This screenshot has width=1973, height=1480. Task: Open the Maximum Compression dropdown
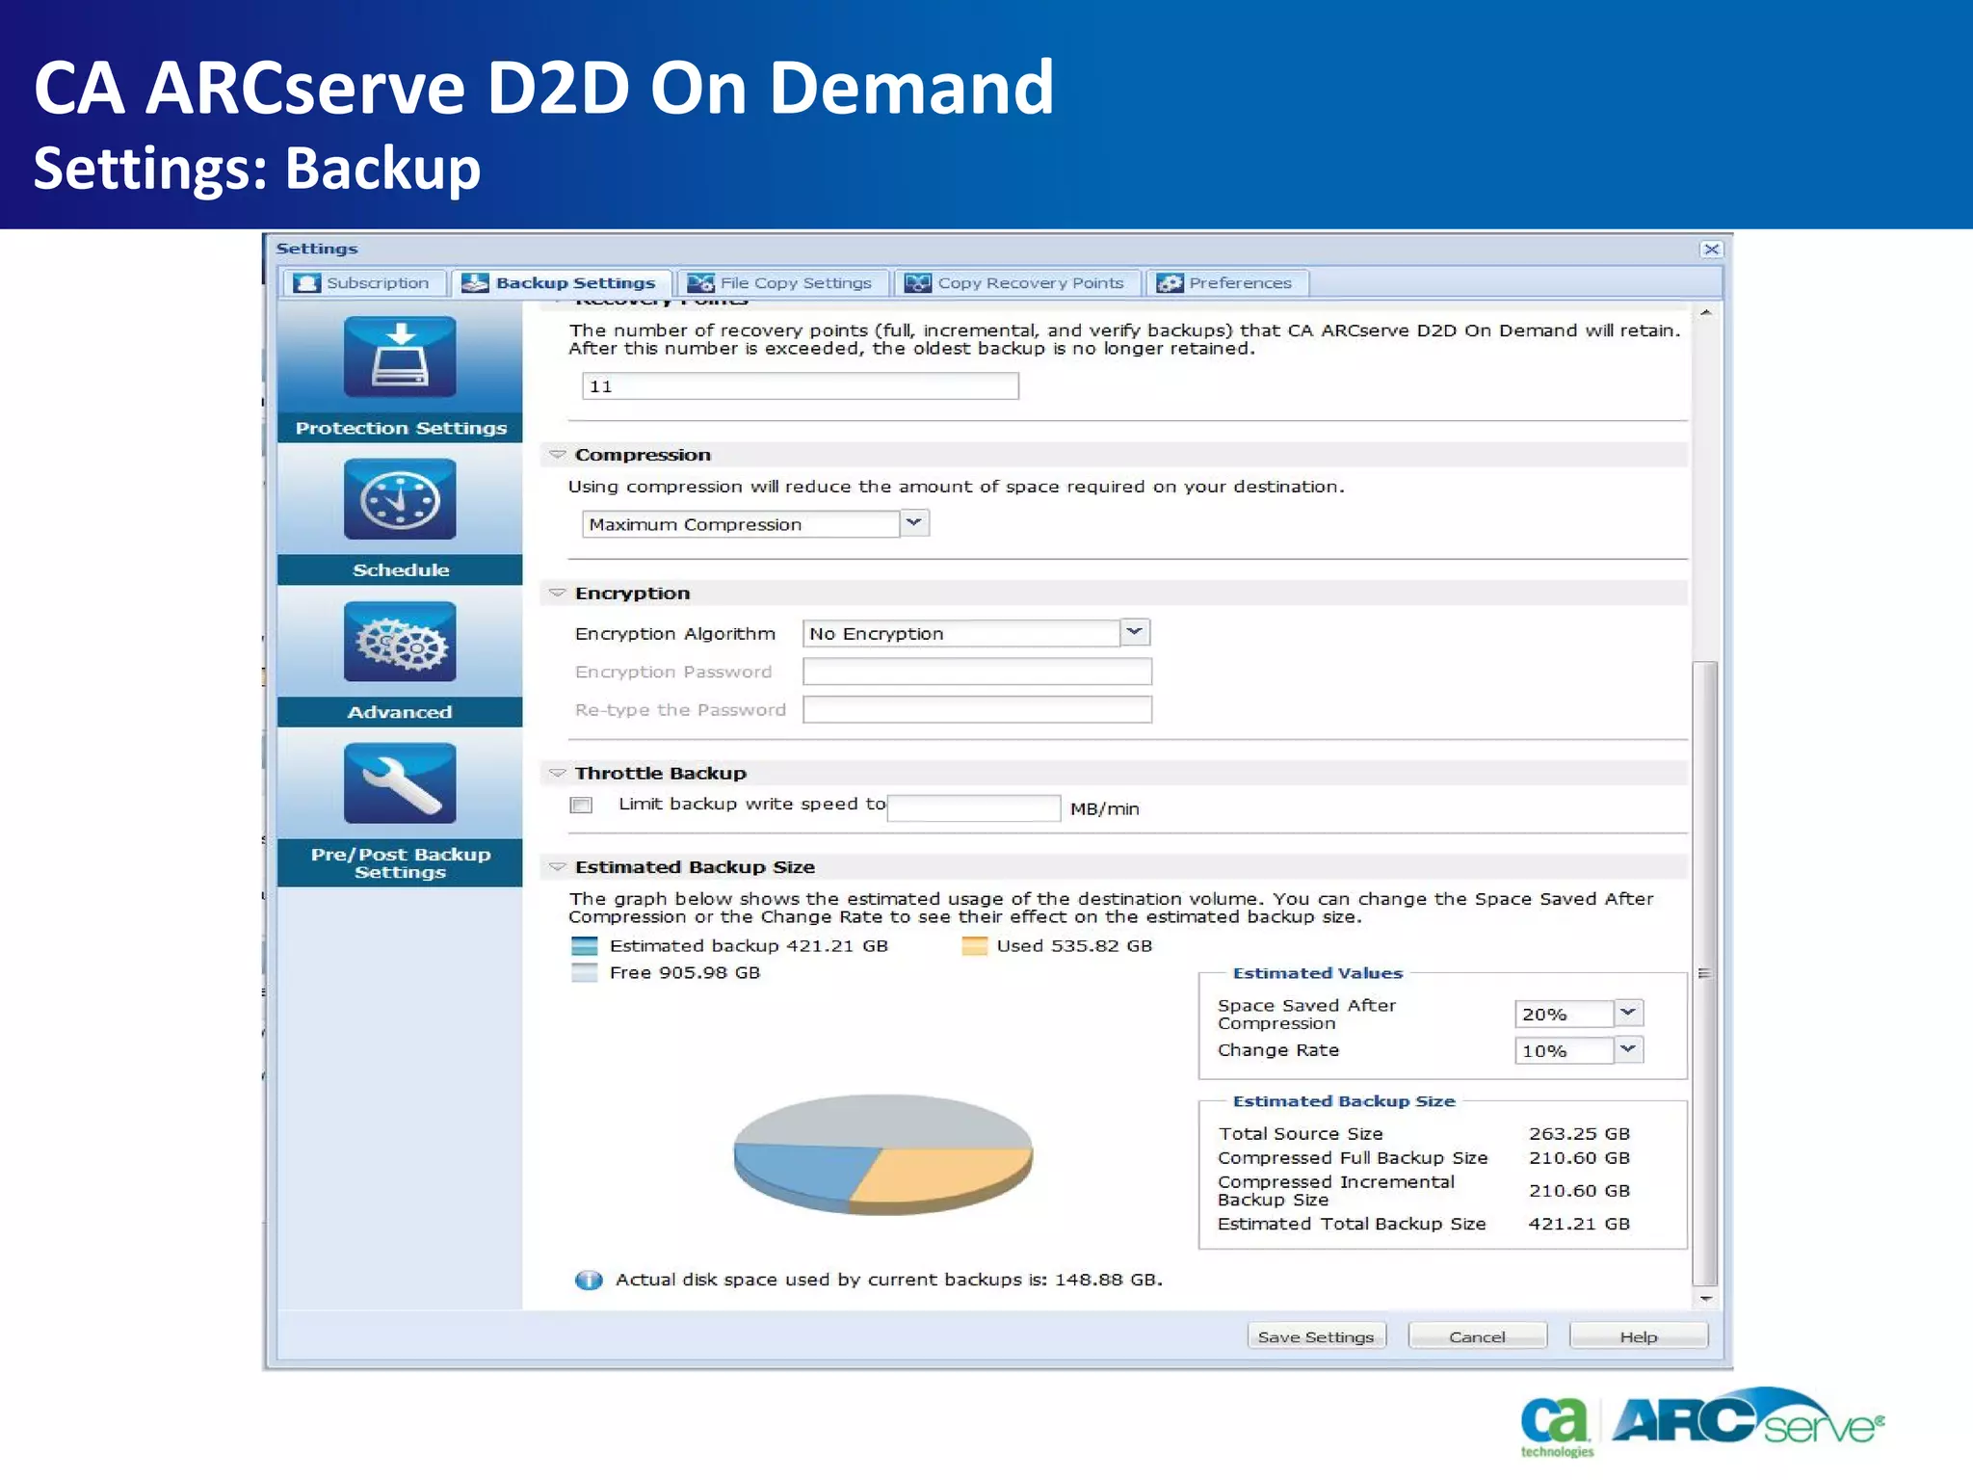point(914,523)
